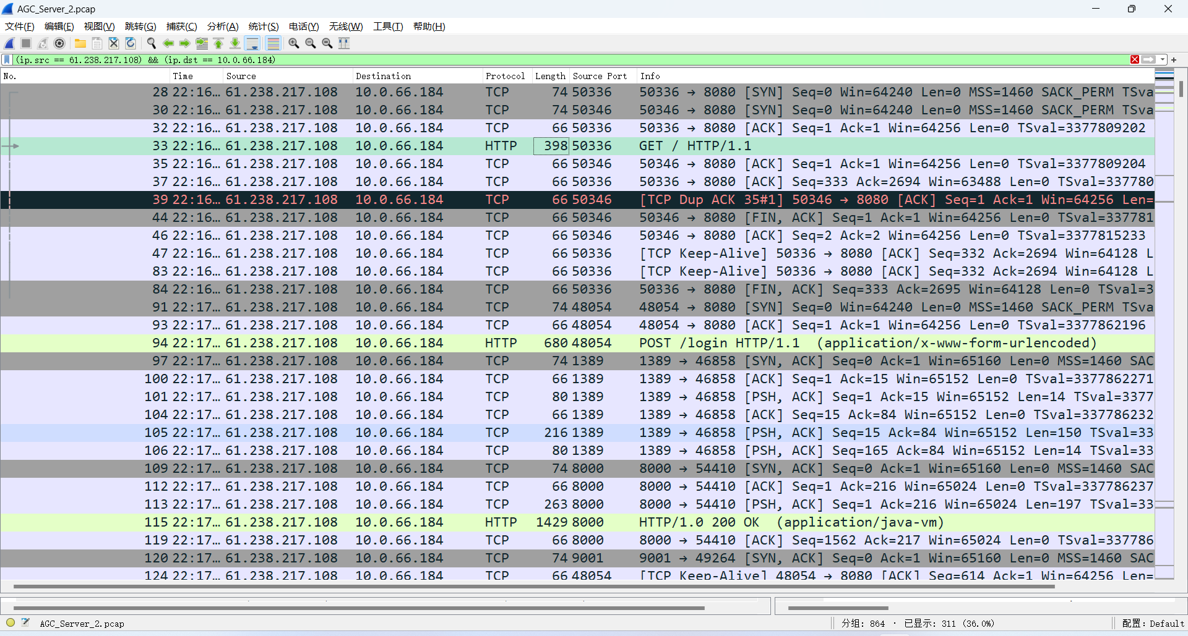Reset text zoom to normal size

pos(327,43)
